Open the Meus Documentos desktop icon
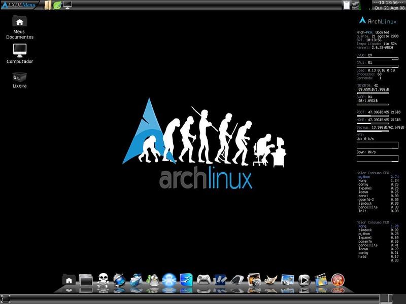Viewport: 406px width, 304px height. pyautogui.click(x=20, y=21)
